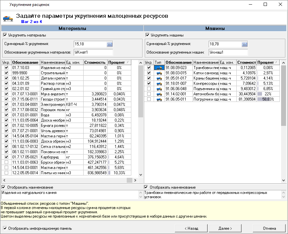Click machines 'Обоснование' column header

[178, 62]
